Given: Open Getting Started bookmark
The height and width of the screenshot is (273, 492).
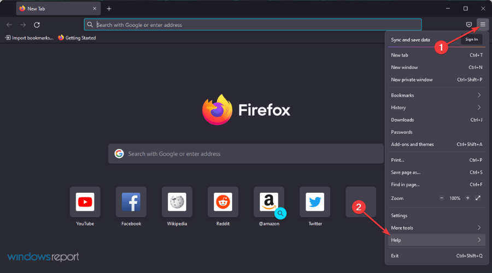Looking at the screenshot, I should (x=77, y=38).
